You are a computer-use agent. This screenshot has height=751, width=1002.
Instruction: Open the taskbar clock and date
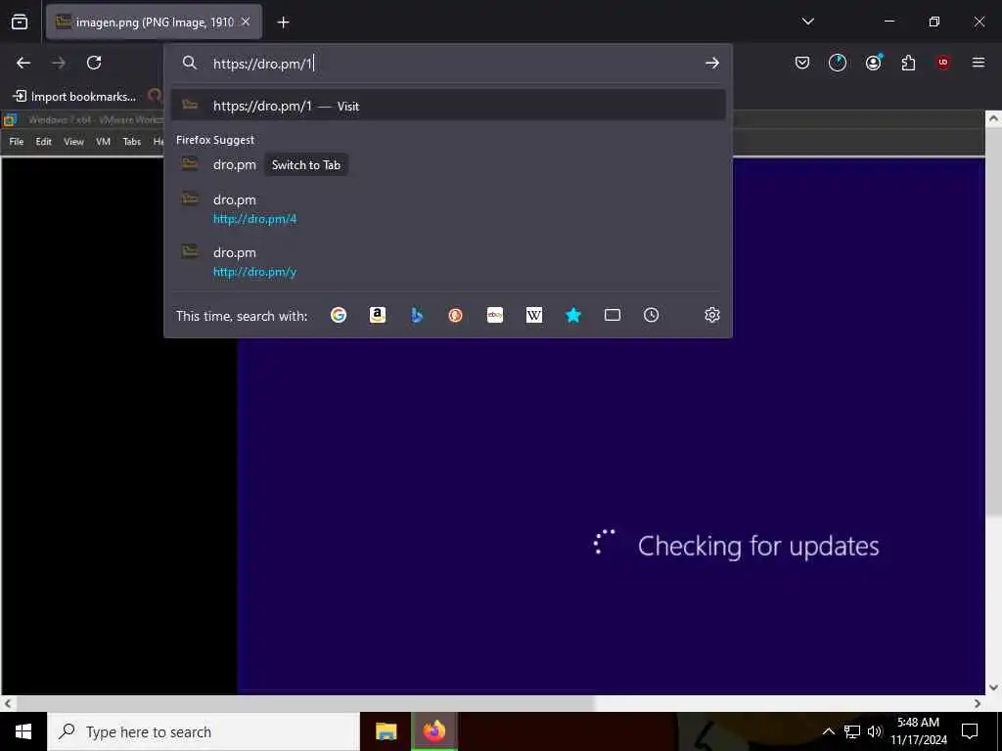click(x=918, y=731)
